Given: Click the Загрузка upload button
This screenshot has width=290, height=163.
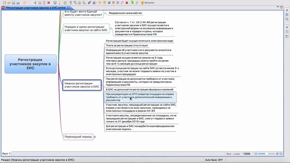Looking at the screenshot, I should click(147, 3).
